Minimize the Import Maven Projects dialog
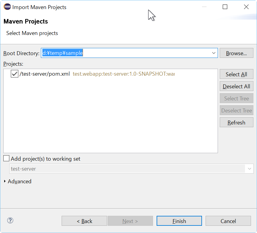257x233 pixels. click(x=203, y=7)
